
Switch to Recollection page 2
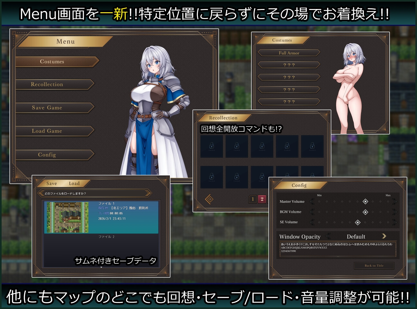pyautogui.click(x=262, y=199)
